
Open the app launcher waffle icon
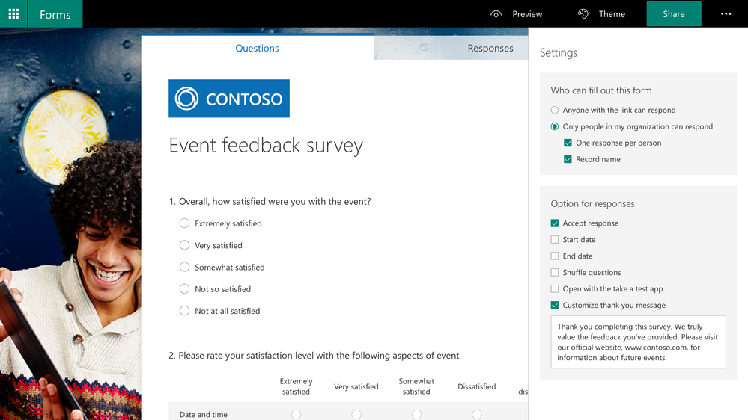click(13, 13)
